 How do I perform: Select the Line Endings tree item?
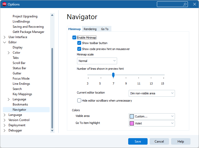(21, 84)
